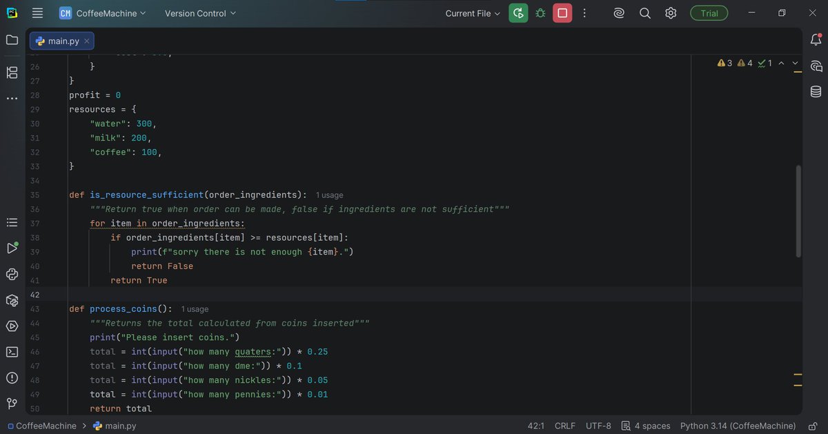This screenshot has width=828, height=434.
Task: Click 'return total' on line 50
Action: pyautogui.click(x=121, y=408)
